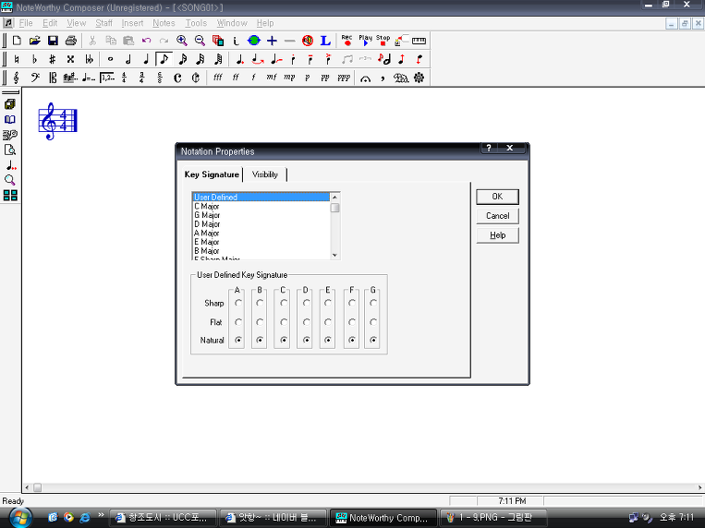
Task: Save the song with the floppy disk icon
Action: (x=53, y=41)
